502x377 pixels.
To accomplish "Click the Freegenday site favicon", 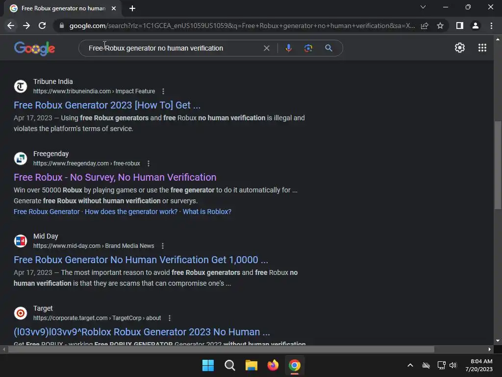I will click(21, 159).
